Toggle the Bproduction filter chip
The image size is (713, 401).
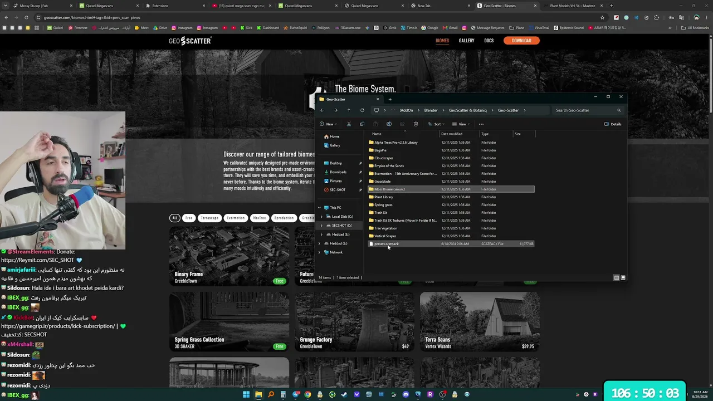284,218
